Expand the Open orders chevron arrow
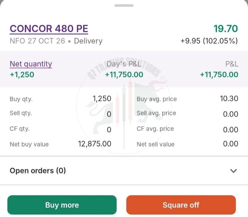Viewport: 248px width, 217px height. point(233,171)
